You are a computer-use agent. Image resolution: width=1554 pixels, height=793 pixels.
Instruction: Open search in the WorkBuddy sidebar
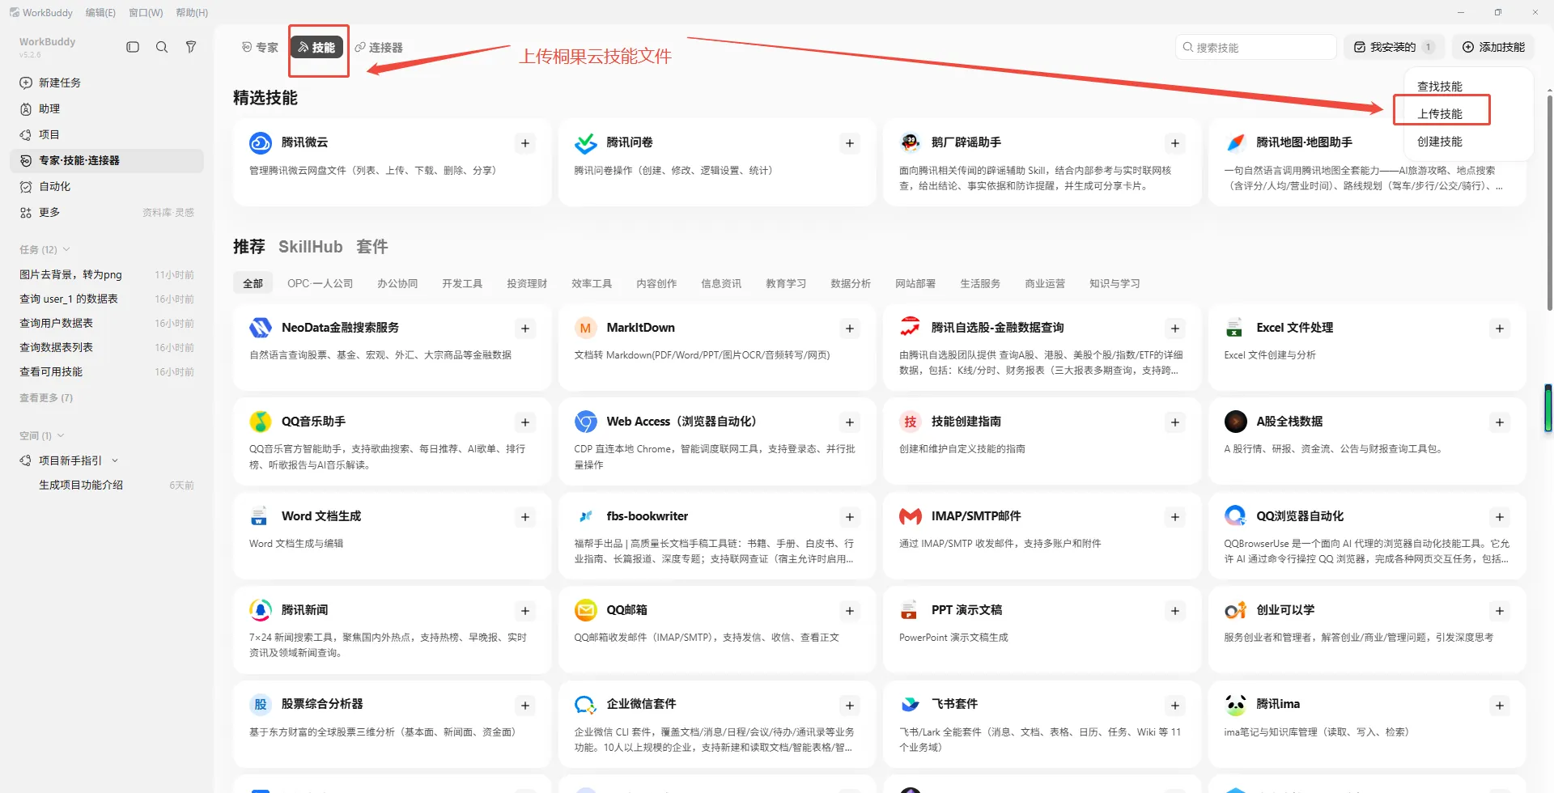(x=162, y=47)
